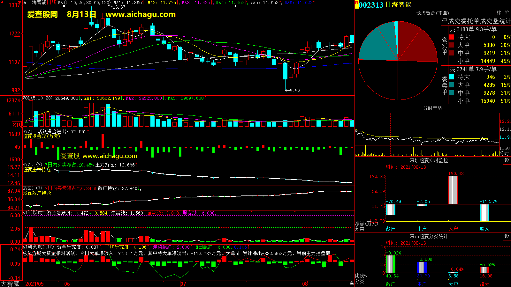Click stock code 002313 日海智能 title

385,5
